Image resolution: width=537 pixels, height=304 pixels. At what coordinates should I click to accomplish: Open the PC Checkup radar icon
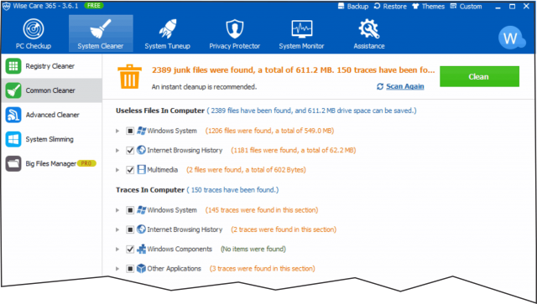pos(34,29)
